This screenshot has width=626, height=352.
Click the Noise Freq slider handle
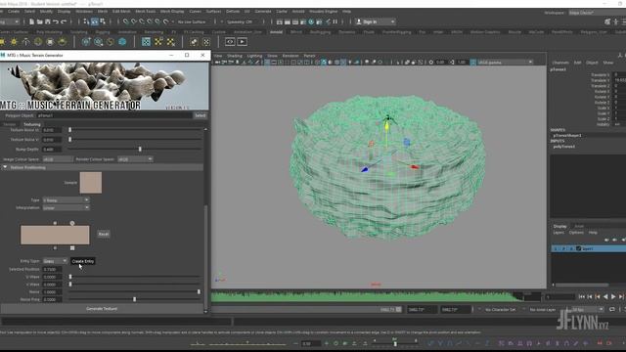point(135,299)
